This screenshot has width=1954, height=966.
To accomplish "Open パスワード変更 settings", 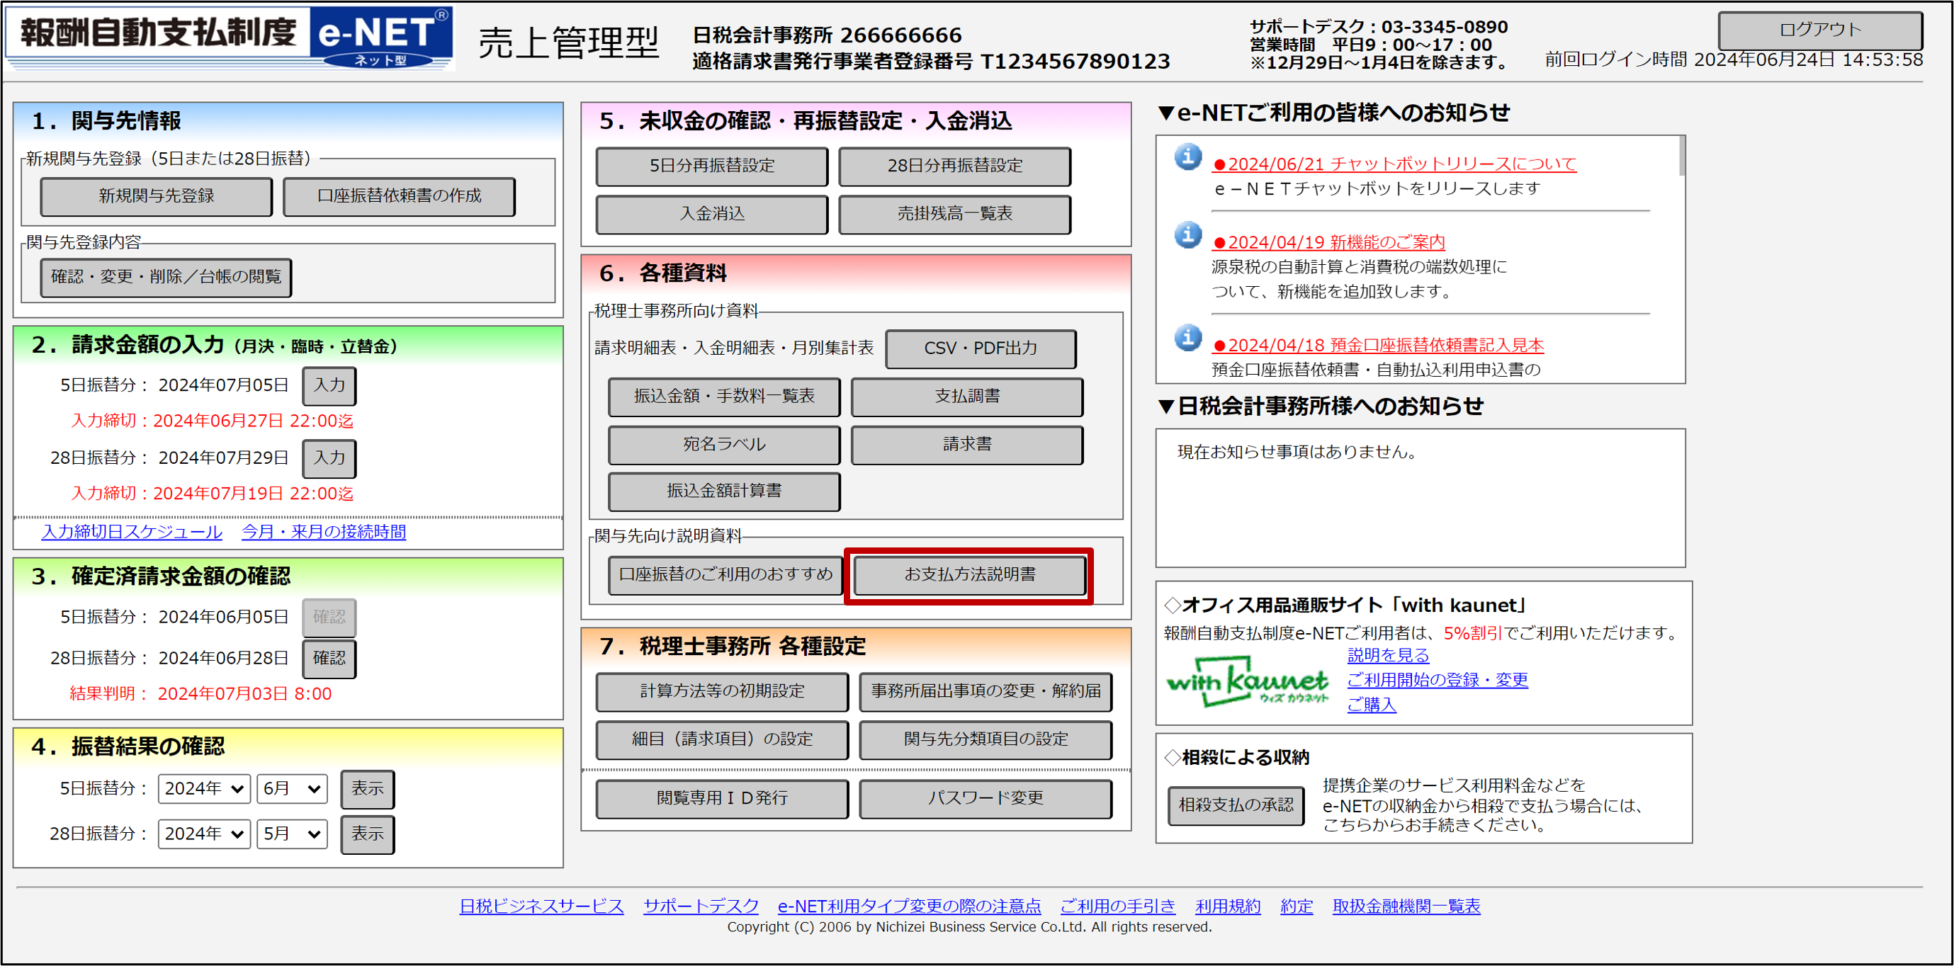I will pyautogui.click(x=985, y=798).
